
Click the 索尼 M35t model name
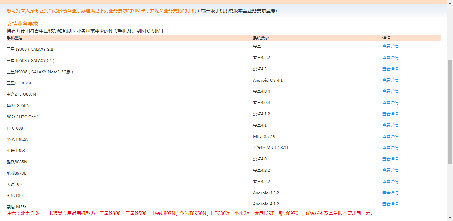[x=16, y=207]
